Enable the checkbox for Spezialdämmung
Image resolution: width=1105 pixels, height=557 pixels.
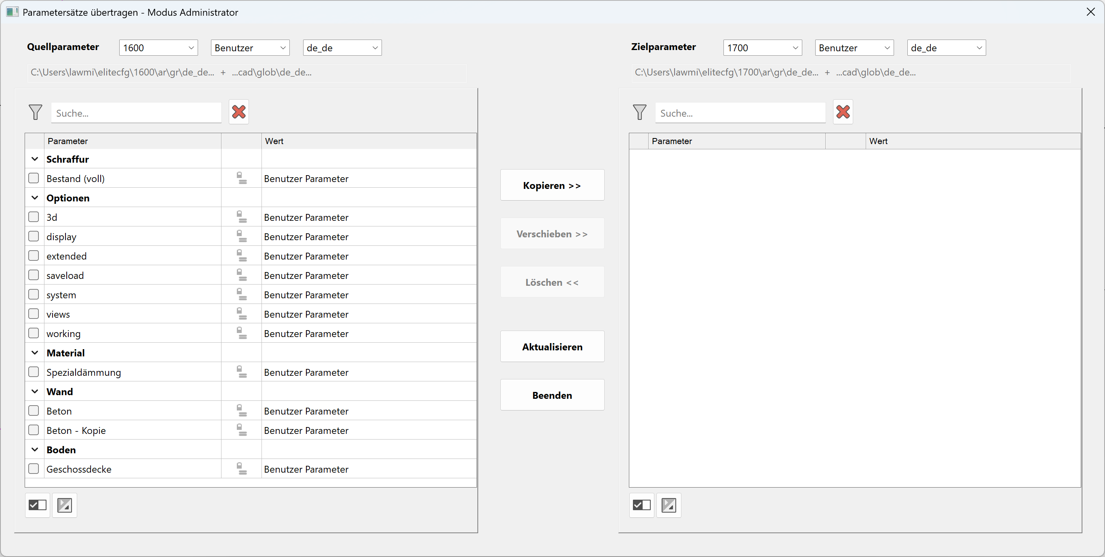(34, 371)
